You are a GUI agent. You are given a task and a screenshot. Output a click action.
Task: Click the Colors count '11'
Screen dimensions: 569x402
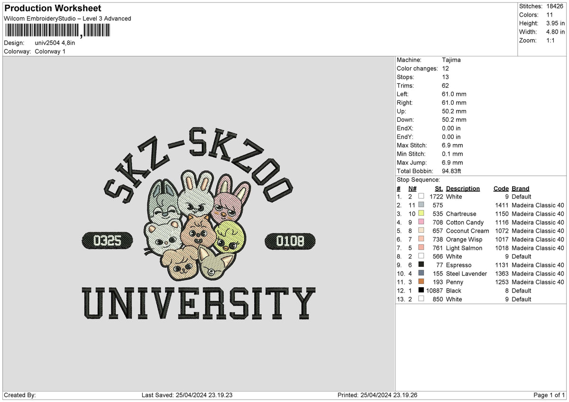(550, 15)
